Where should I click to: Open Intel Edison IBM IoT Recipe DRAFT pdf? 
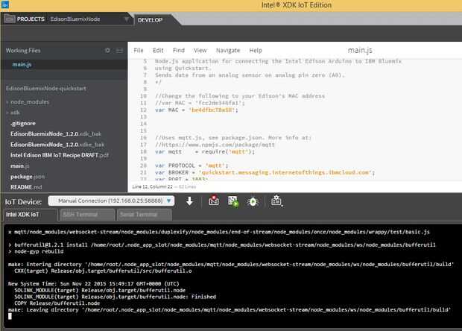pos(60,155)
